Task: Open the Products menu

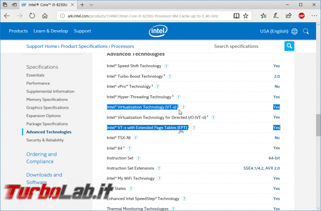Action: tap(18, 31)
